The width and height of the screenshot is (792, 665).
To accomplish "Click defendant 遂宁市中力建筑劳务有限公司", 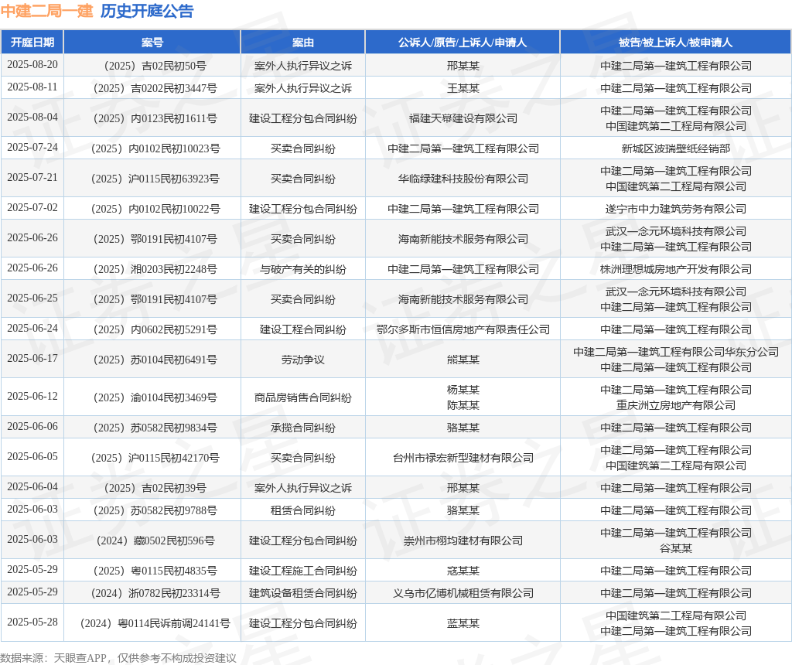I will point(676,209).
